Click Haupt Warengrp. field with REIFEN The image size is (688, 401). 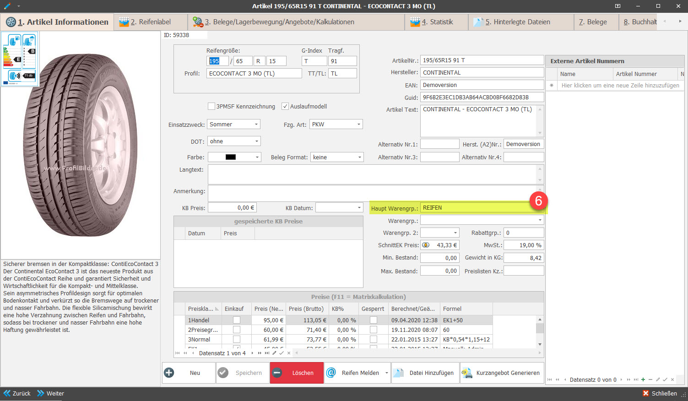pos(482,208)
